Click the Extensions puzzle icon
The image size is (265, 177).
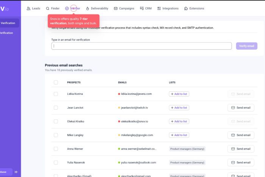click(186, 8)
